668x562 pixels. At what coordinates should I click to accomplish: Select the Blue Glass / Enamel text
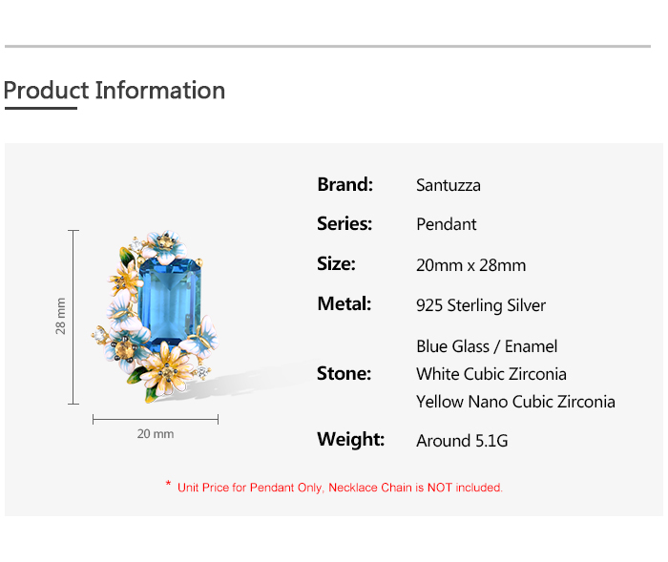coord(487,346)
